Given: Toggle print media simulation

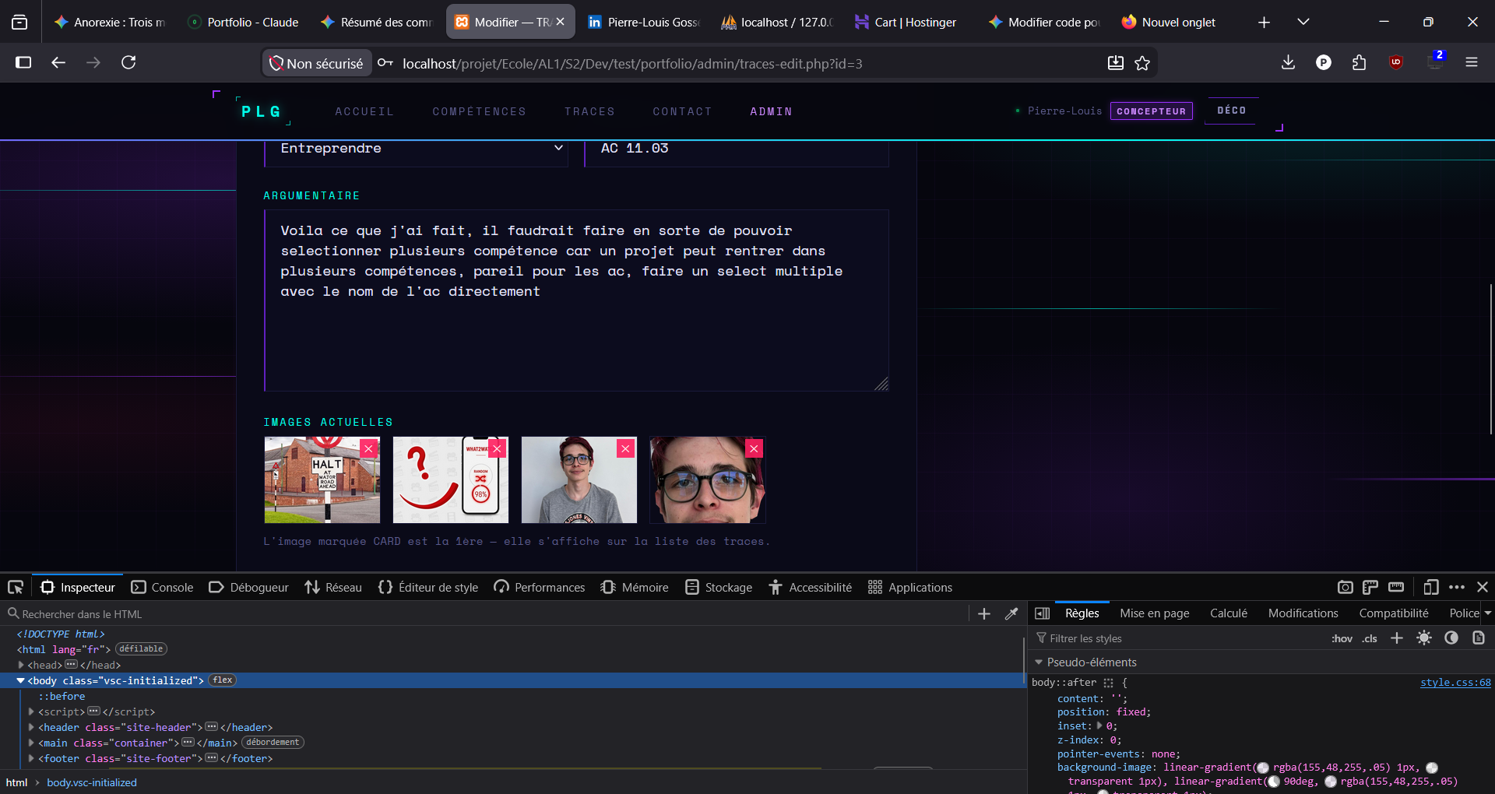Looking at the screenshot, I should [x=1479, y=638].
